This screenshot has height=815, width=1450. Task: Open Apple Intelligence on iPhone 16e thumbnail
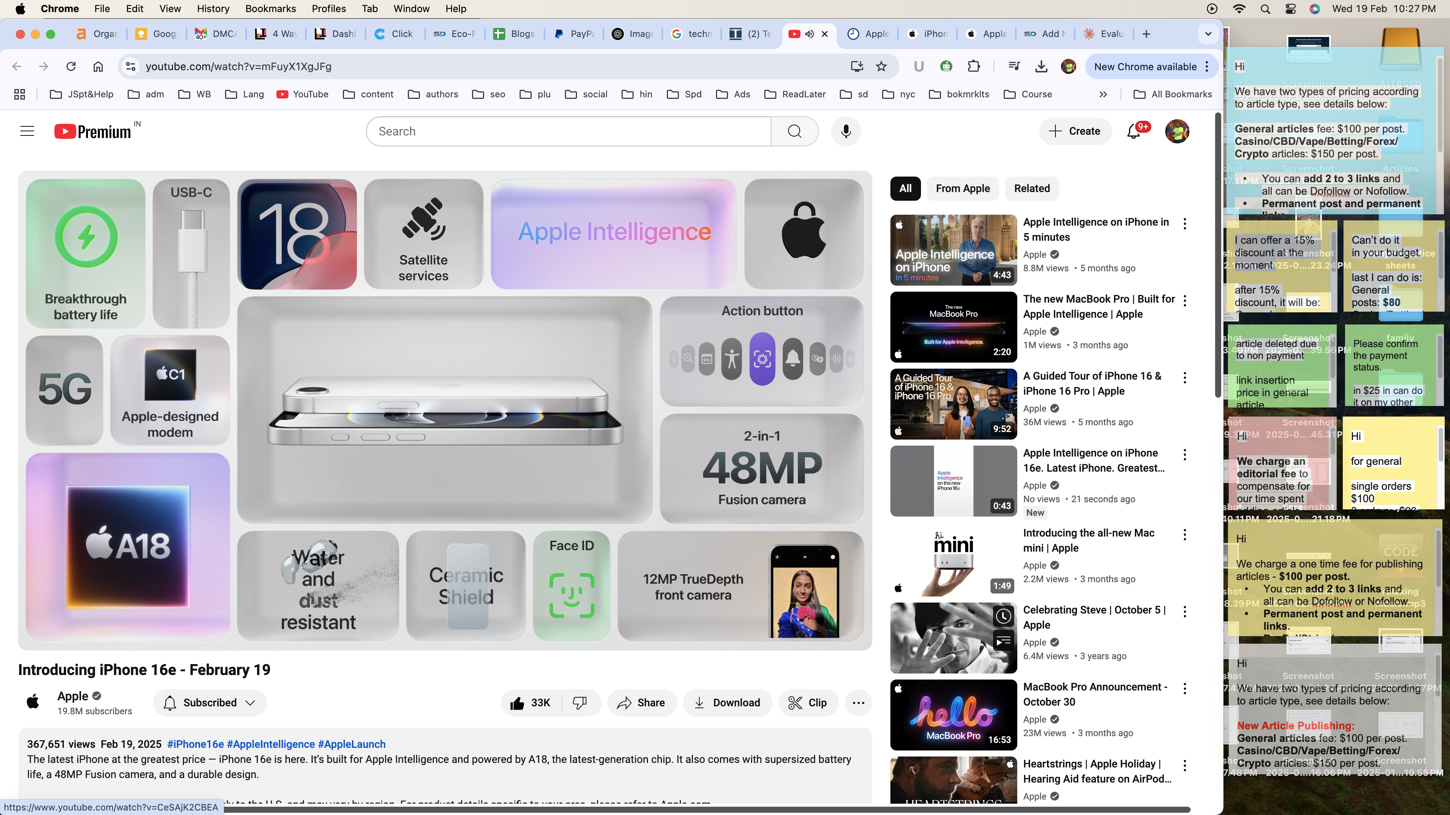click(953, 481)
